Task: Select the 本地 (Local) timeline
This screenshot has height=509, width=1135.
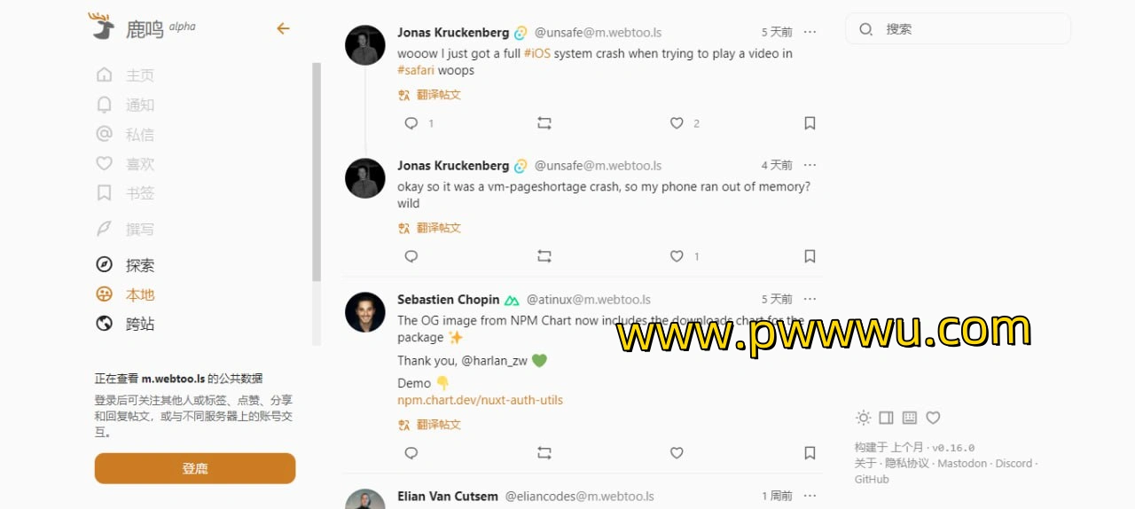Action: pos(125,294)
